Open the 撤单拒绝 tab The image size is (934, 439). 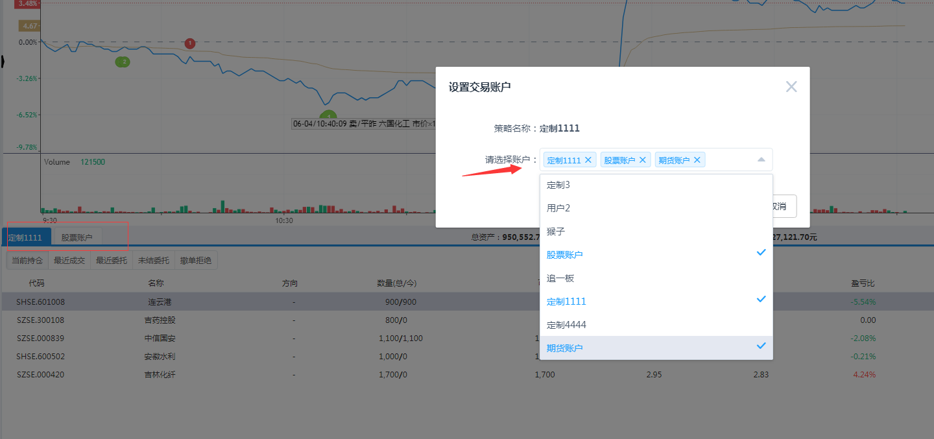(196, 261)
